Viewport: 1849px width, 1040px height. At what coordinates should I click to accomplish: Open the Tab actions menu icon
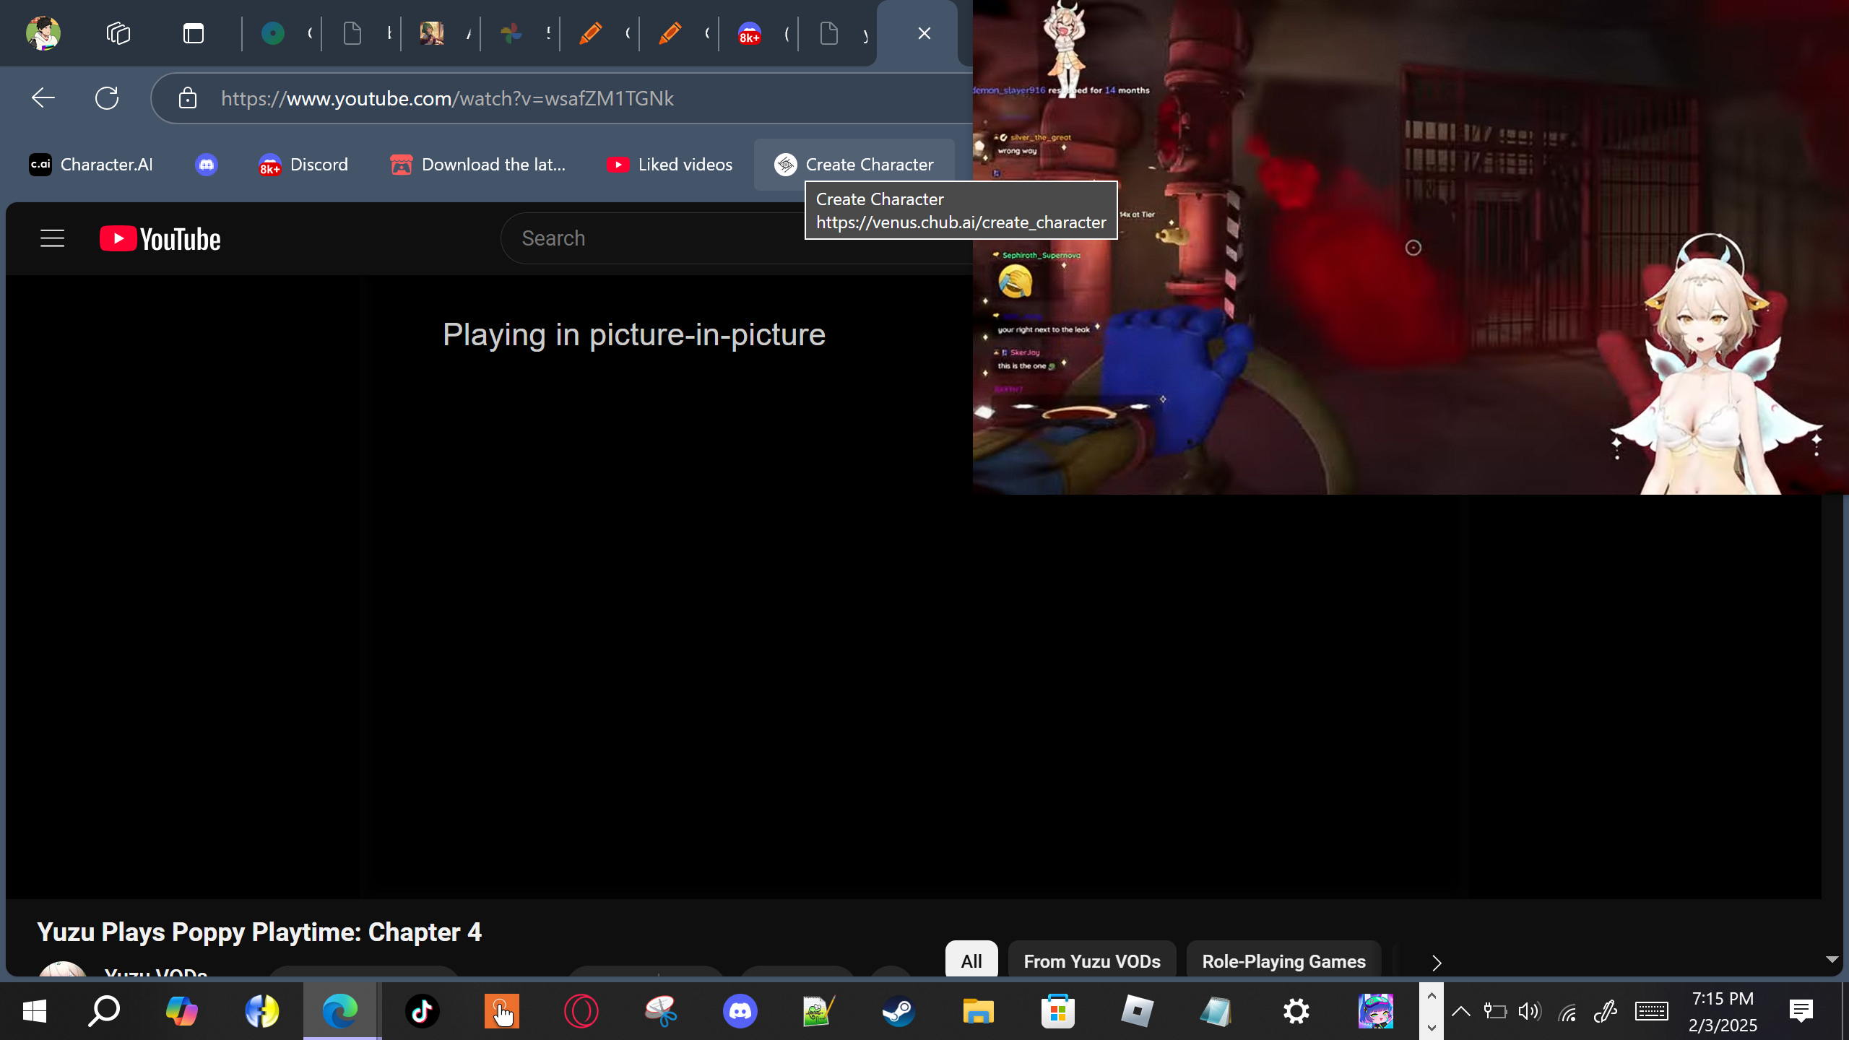tap(194, 33)
